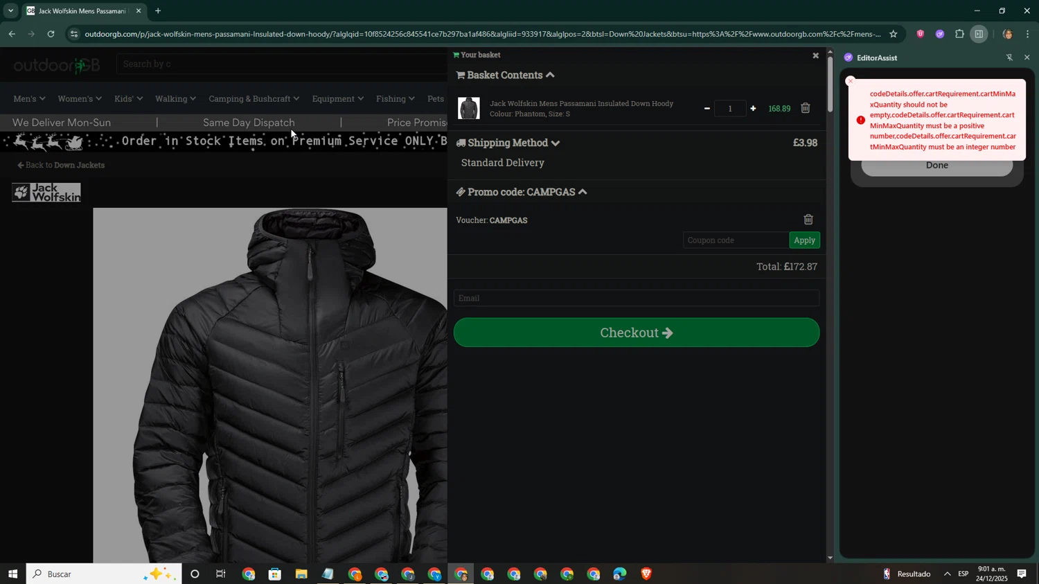Open the Same Day Dispatch banner
The height and width of the screenshot is (584, 1039).
pyautogui.click(x=249, y=123)
